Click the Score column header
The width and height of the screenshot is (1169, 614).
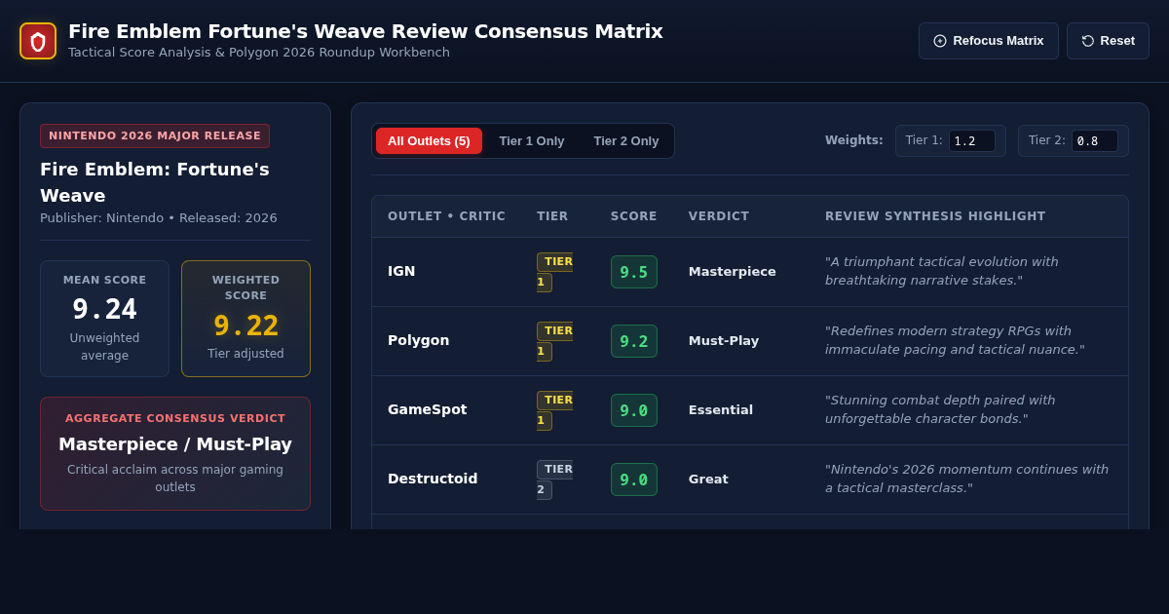pos(634,216)
